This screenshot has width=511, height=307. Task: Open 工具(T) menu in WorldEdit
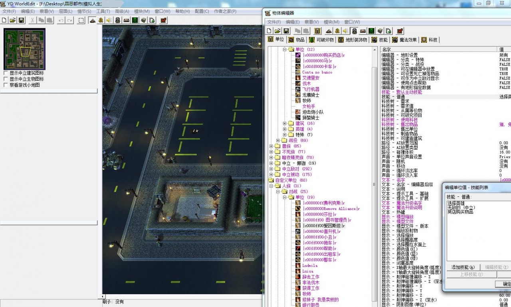point(103,11)
